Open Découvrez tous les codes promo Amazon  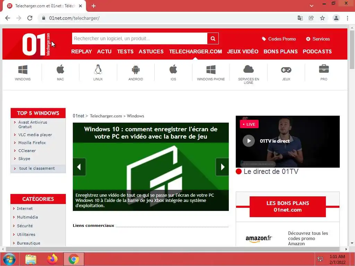pos(308,238)
